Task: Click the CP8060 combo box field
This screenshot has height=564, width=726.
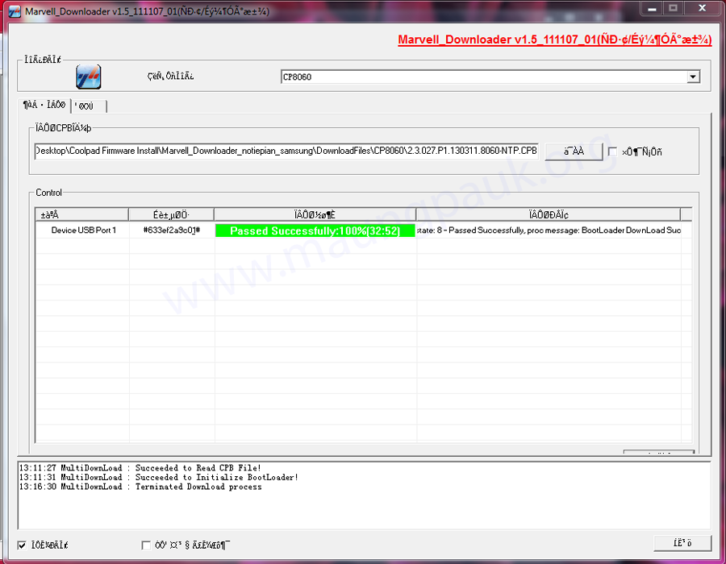Action: coord(490,77)
